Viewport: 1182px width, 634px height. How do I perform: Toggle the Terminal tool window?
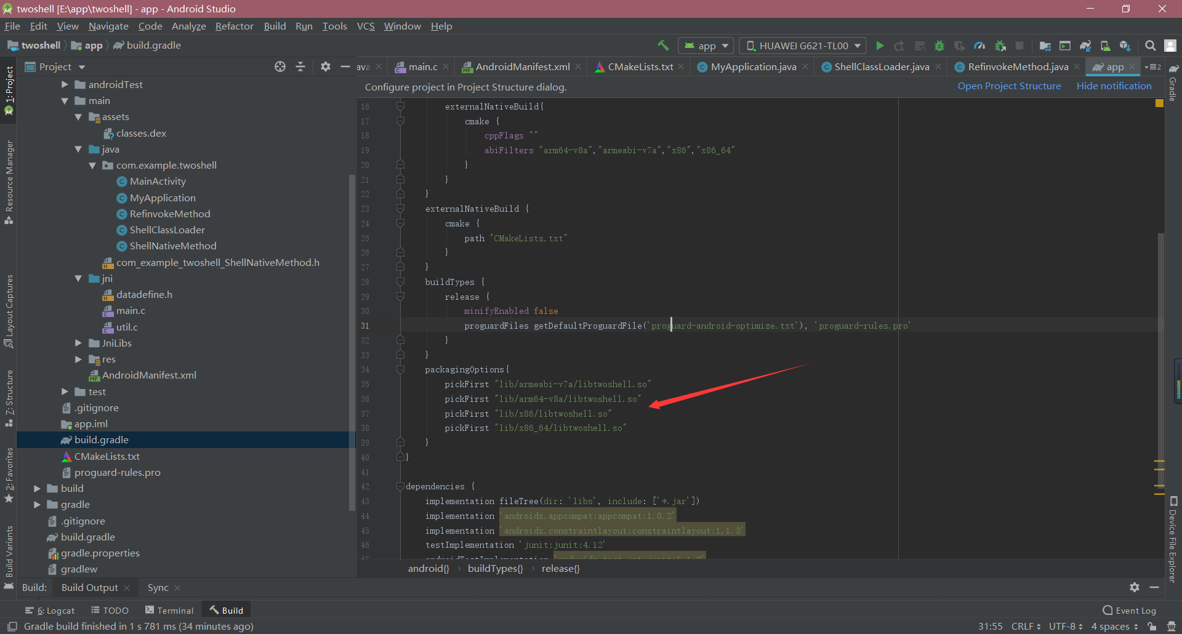point(169,611)
